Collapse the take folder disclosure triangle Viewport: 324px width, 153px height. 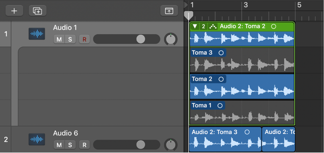[x=195, y=27]
